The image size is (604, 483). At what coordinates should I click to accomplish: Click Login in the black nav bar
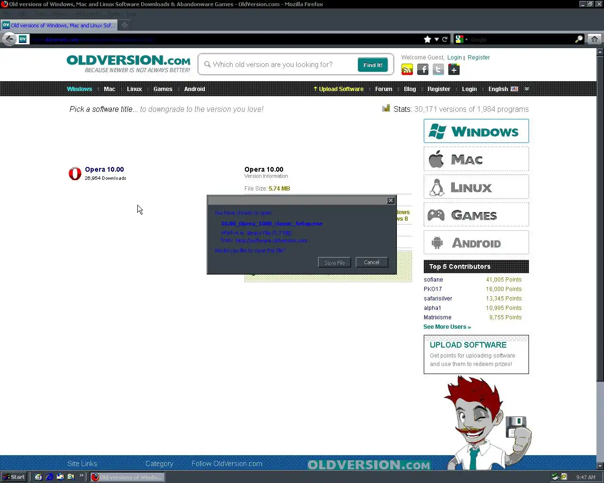pos(470,89)
